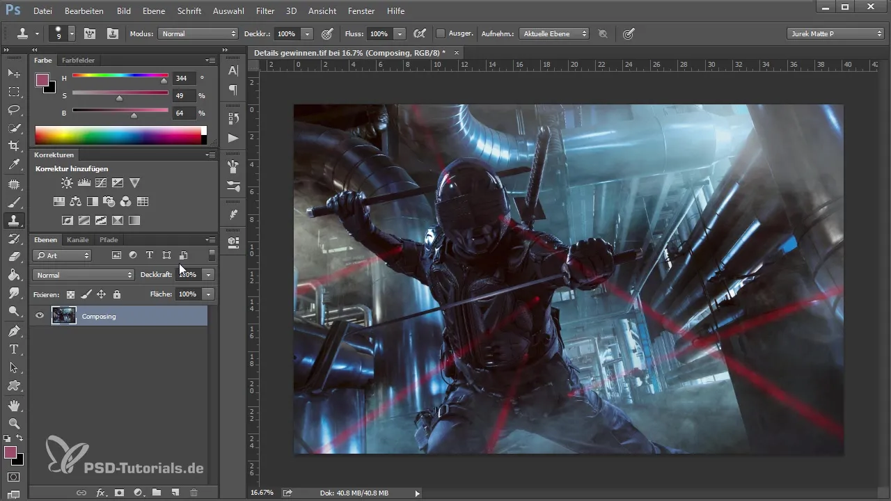Enable the Ausger. aligned checkbox
This screenshot has height=501, width=891.
pos(441,33)
